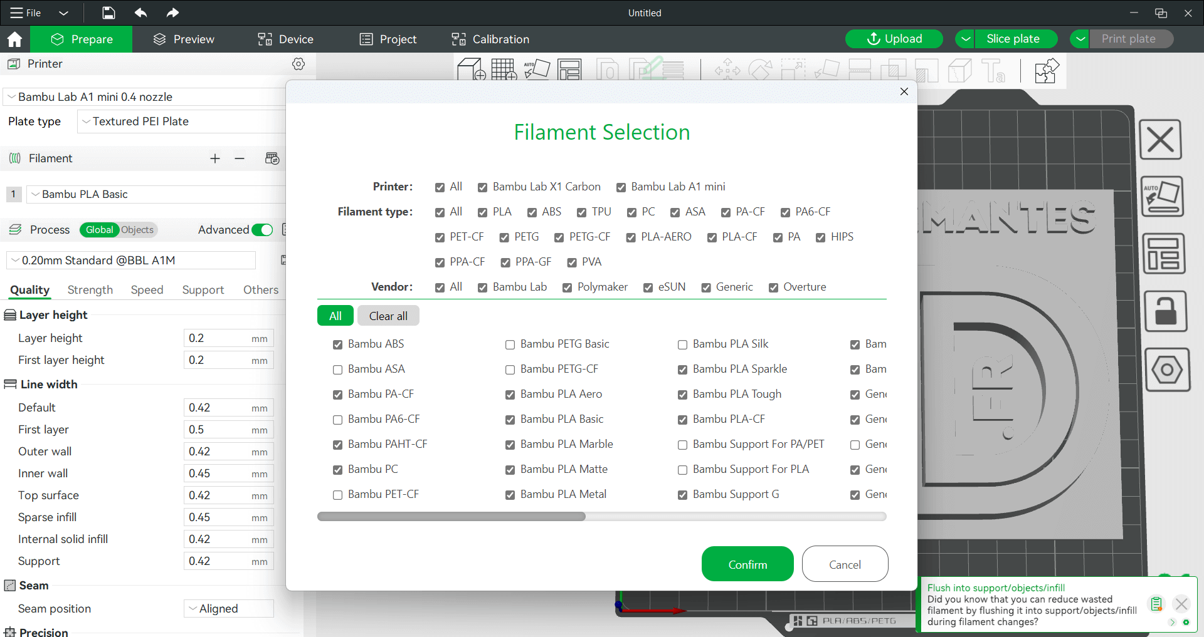This screenshot has width=1204, height=637.
Task: Click the Cancel button
Action: pyautogui.click(x=845, y=564)
